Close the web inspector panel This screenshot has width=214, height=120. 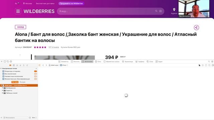click(2, 61)
